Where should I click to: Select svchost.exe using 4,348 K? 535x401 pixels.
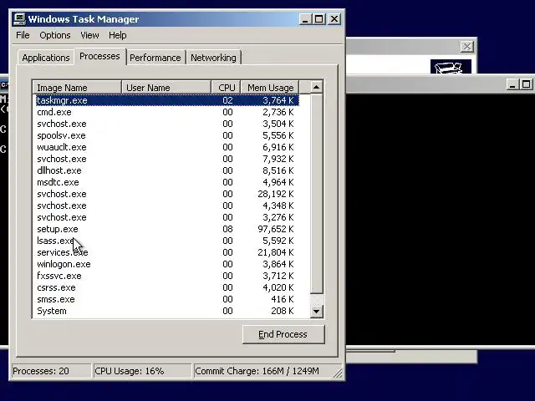pos(167,206)
